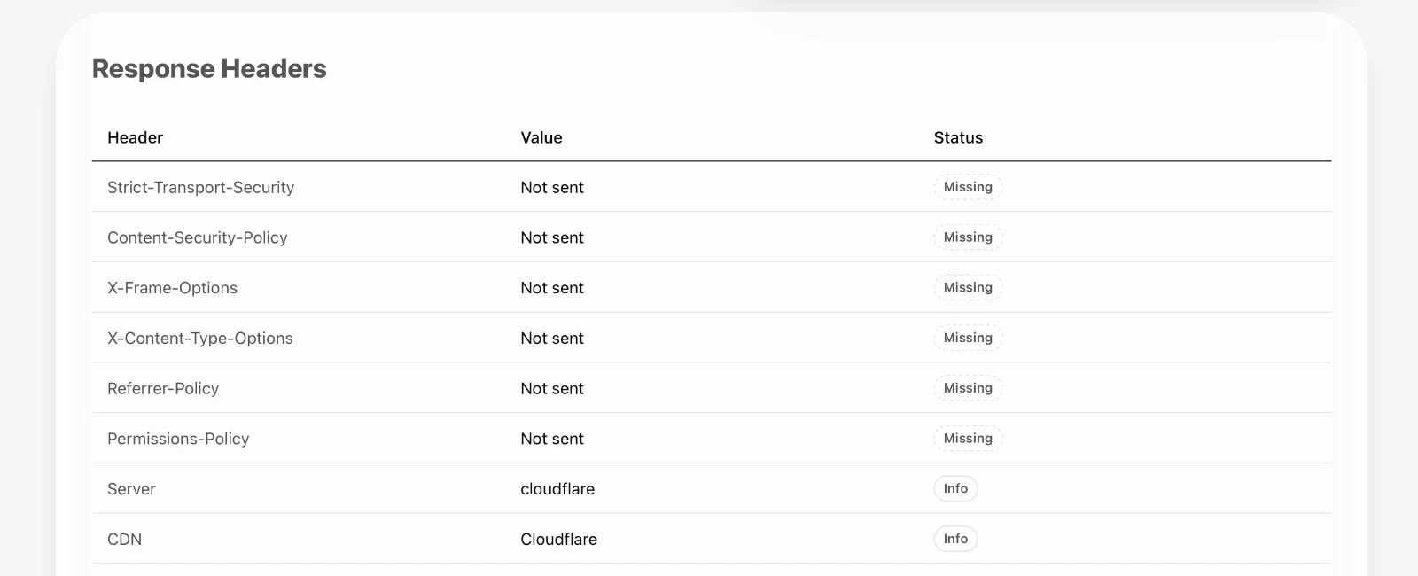Click Not sent value for X-Frame-Options
This screenshot has width=1418, height=576.
[552, 288]
